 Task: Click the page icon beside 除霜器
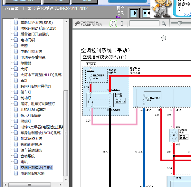tap(16, 63)
